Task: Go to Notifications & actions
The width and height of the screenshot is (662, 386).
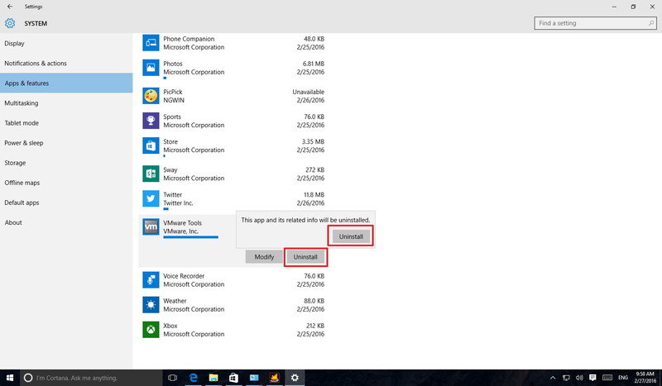Action: pos(36,64)
